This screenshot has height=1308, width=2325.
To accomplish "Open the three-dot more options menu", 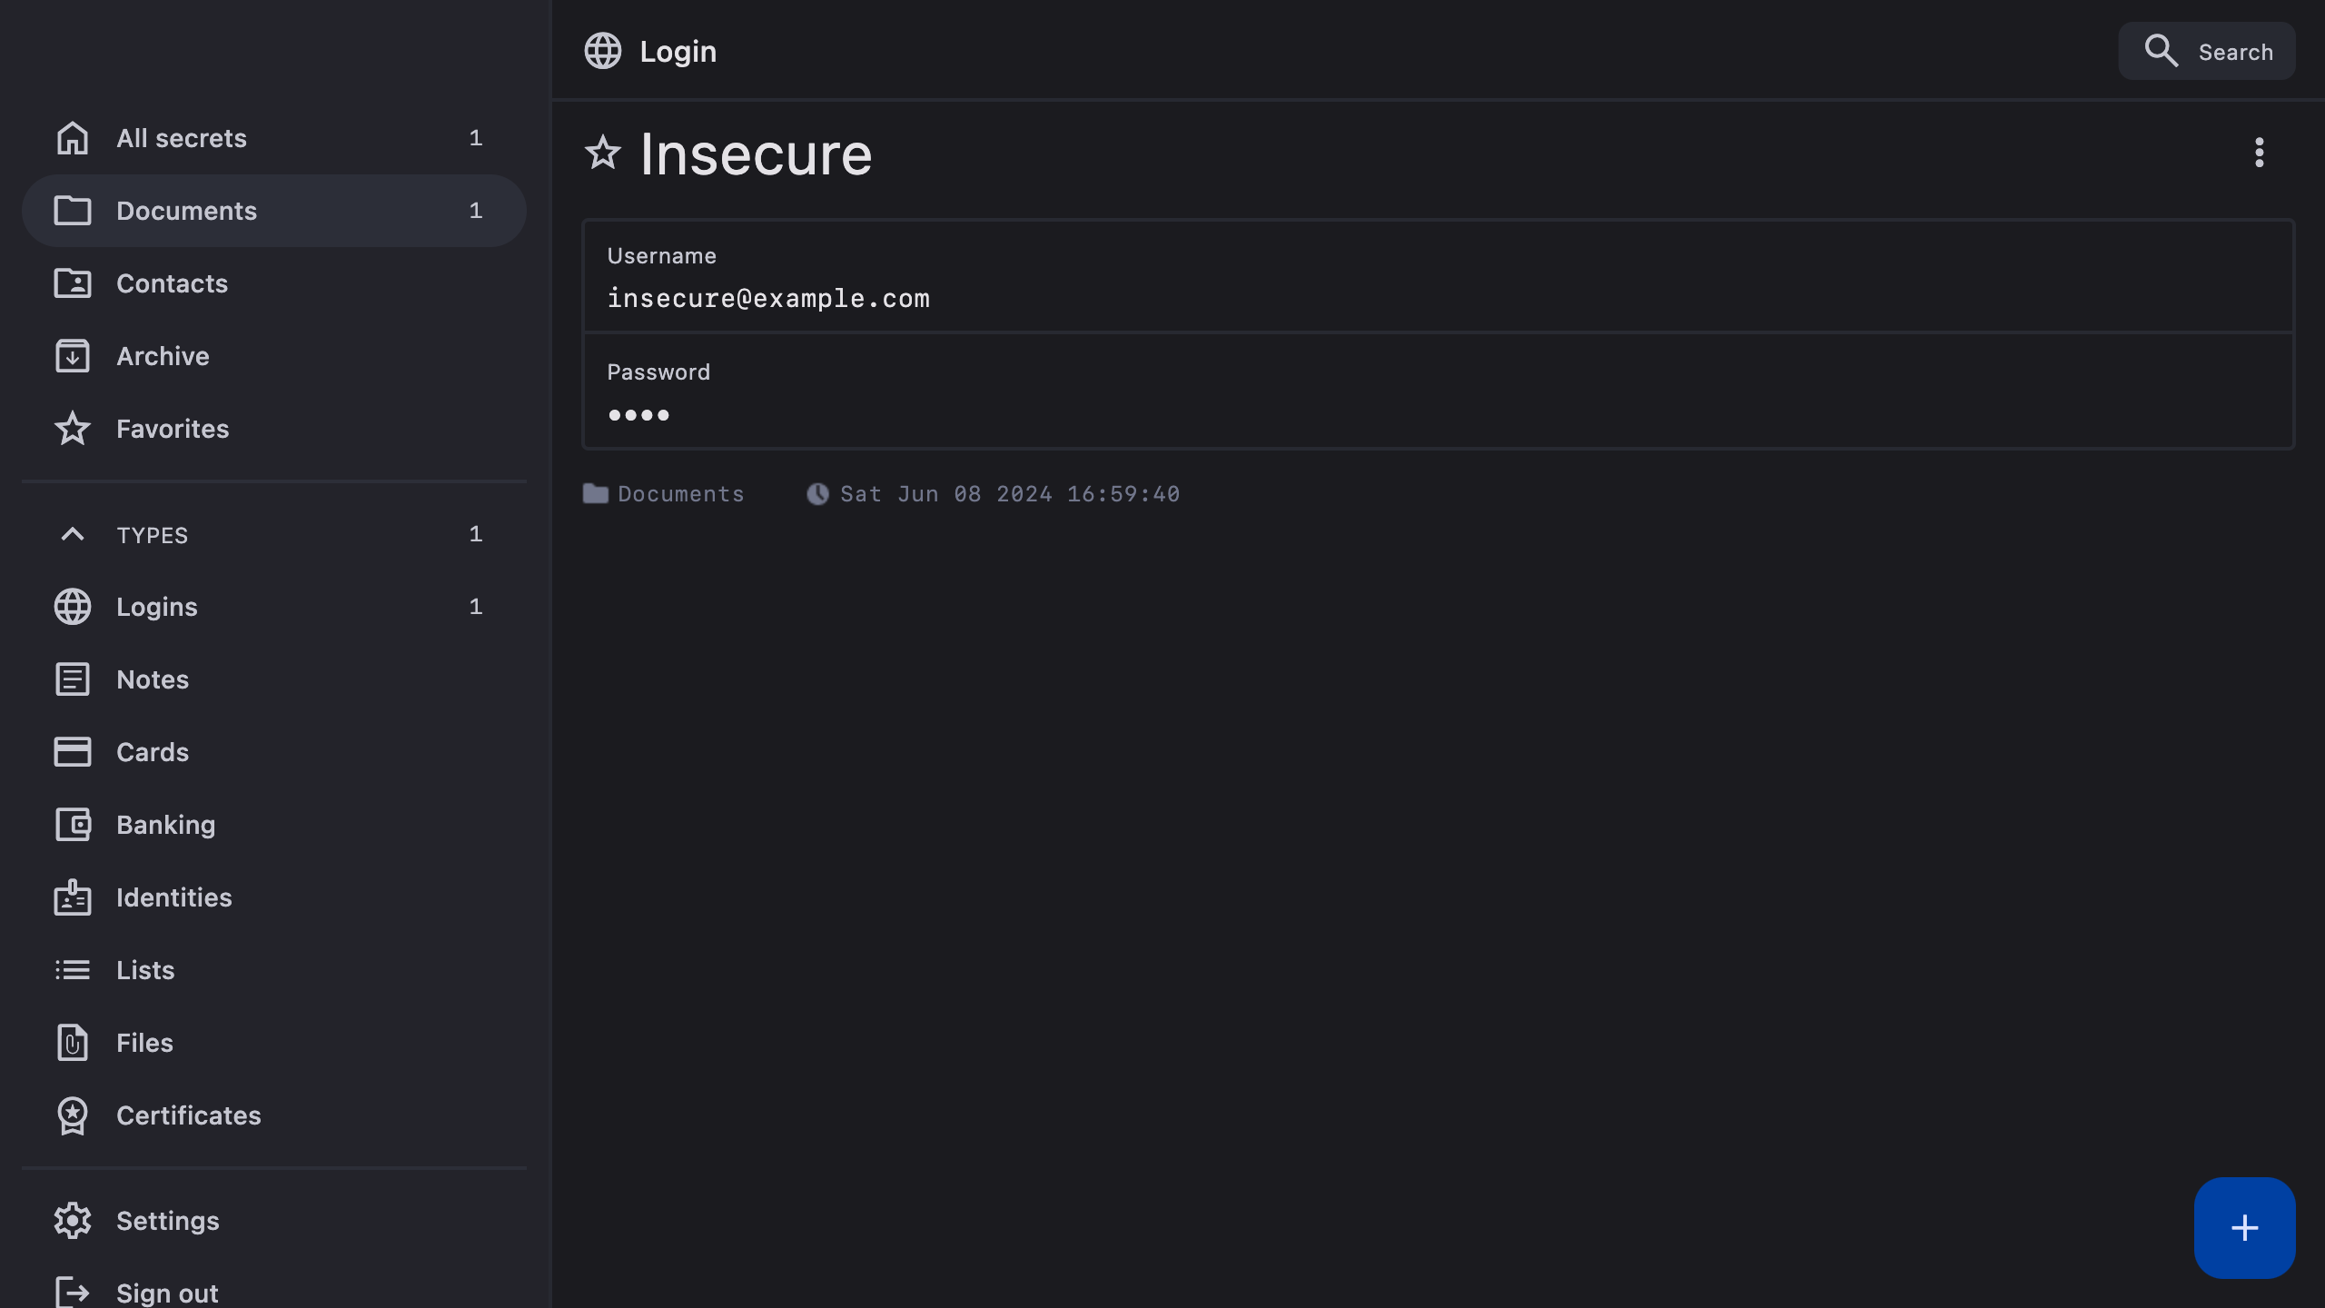I will (2259, 153).
